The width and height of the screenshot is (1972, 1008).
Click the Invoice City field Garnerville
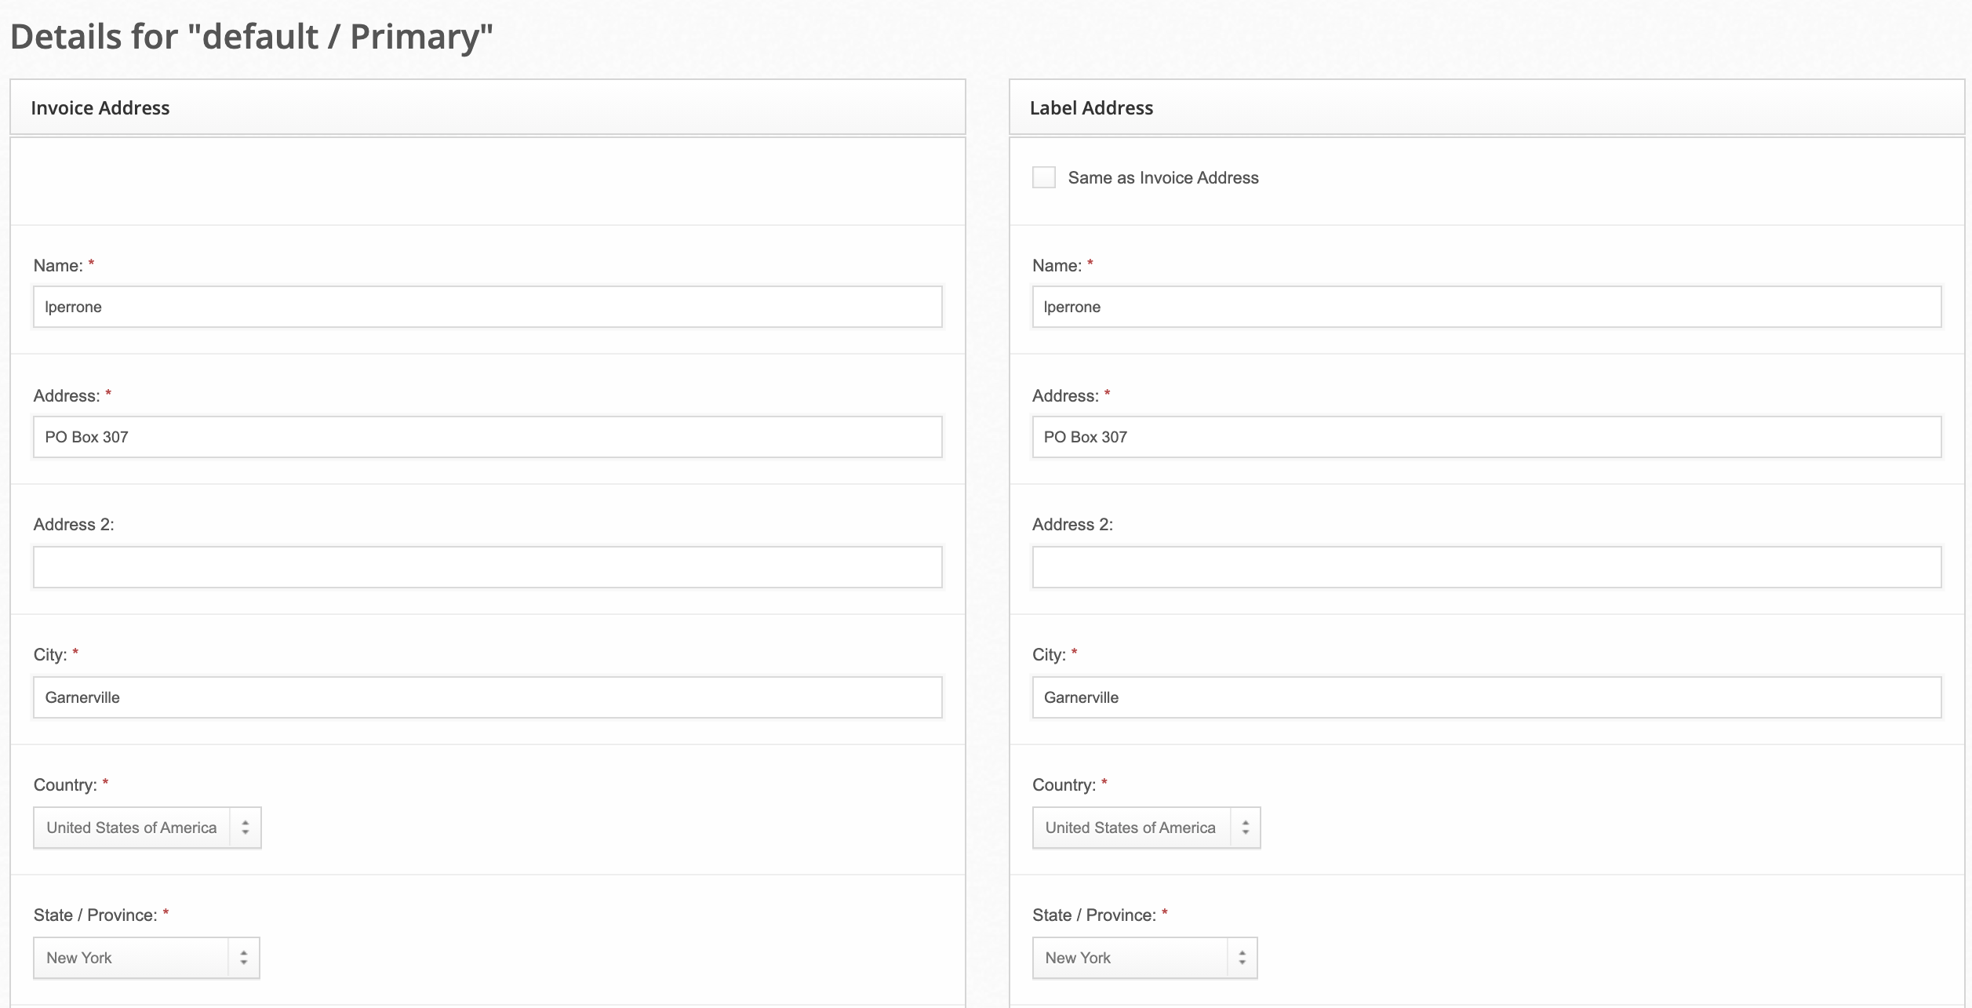(x=487, y=697)
